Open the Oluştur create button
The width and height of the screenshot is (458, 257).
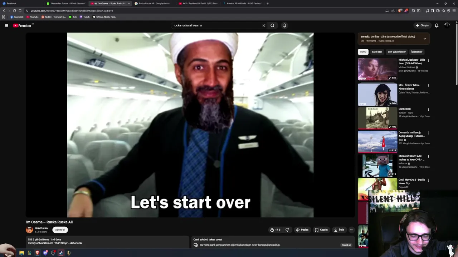422,25
